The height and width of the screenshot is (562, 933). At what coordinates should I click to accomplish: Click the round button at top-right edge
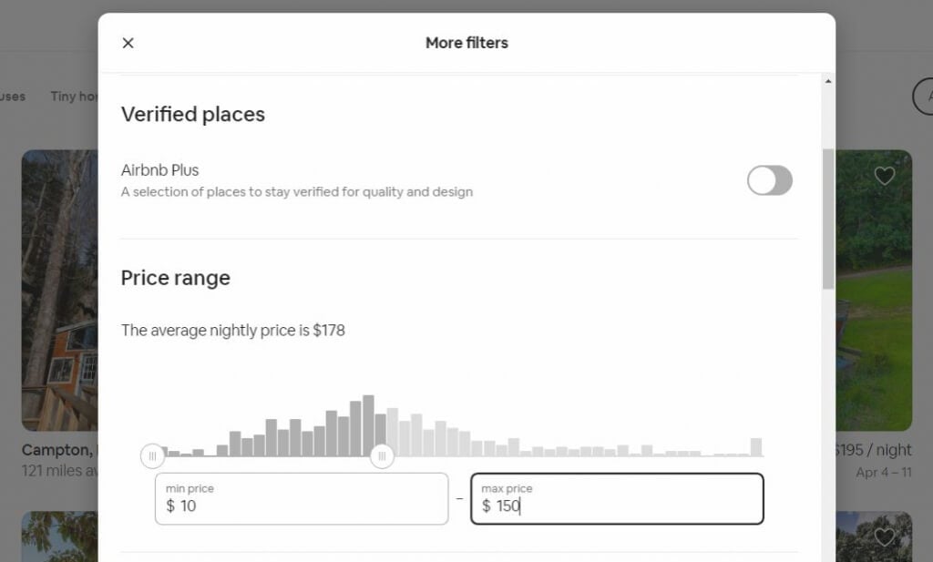click(924, 97)
